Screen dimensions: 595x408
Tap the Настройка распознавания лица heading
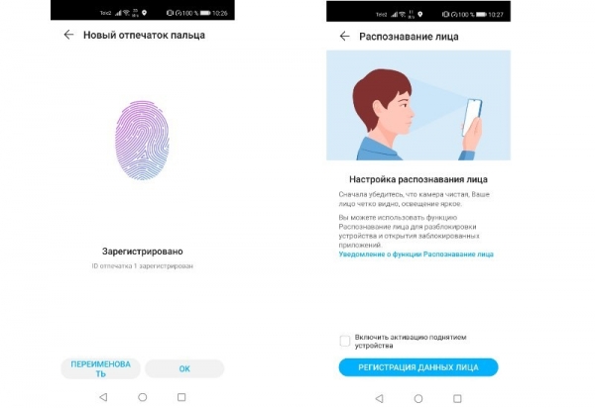pyautogui.click(x=418, y=179)
